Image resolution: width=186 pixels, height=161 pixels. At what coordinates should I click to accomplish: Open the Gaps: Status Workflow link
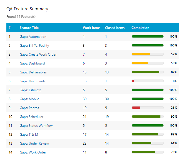click(36, 126)
